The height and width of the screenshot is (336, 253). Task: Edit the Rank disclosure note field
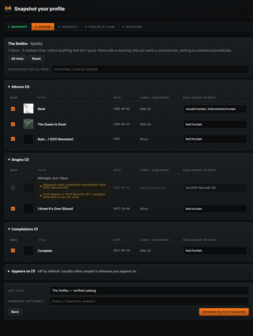click(215, 109)
